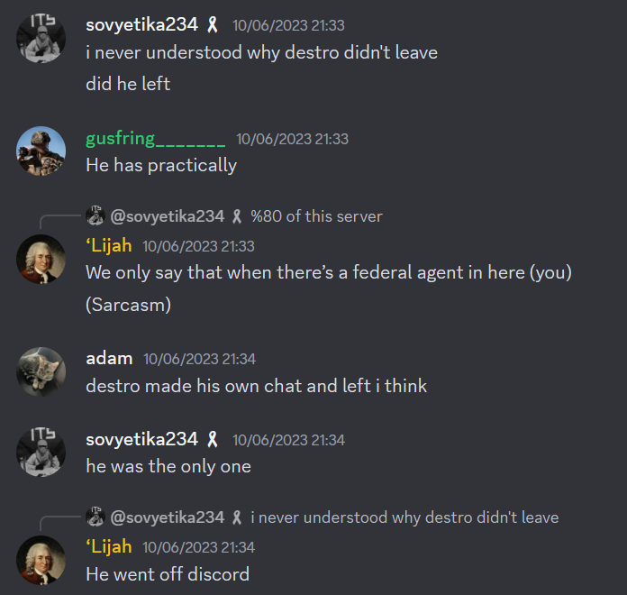The image size is (627, 595).
Task: Click adam's cat profile picture
Action: coord(41,371)
